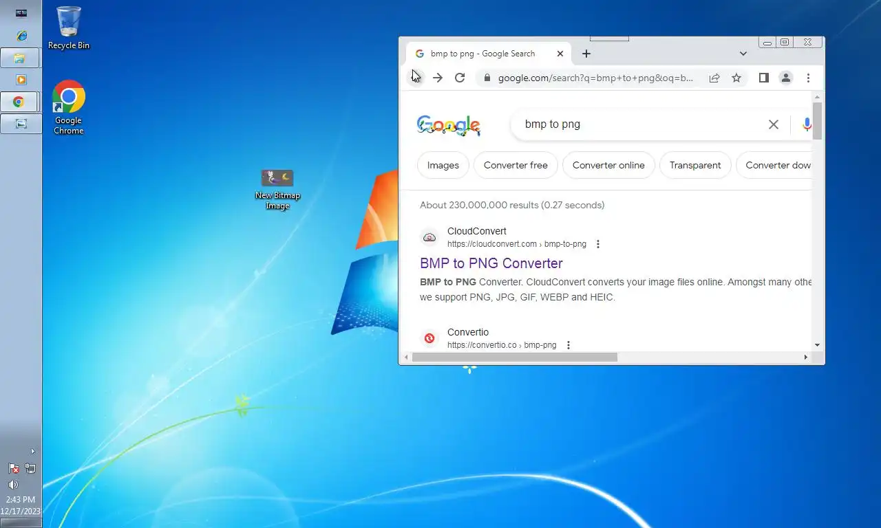The image size is (881, 528).
Task: Minimize the Chrome window
Action: click(767, 43)
